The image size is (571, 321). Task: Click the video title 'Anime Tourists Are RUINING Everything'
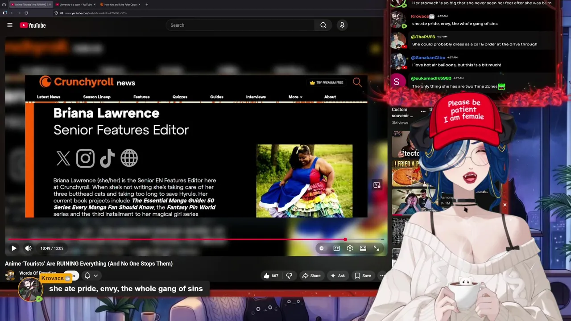point(89,263)
